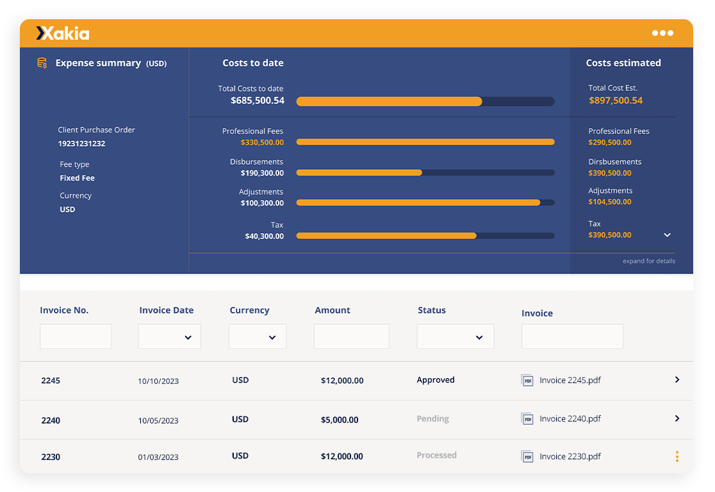The width and height of the screenshot is (715, 492).
Task: Expand invoice 2240 row details
Action: [677, 418]
